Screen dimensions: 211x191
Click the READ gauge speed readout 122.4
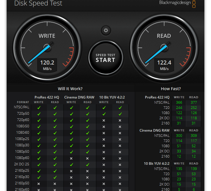[164, 63]
